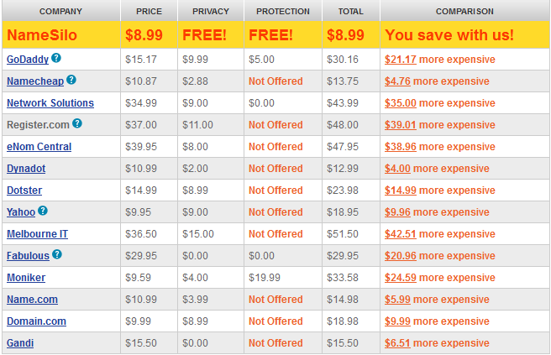Click the TOTAL column header

coord(350,12)
